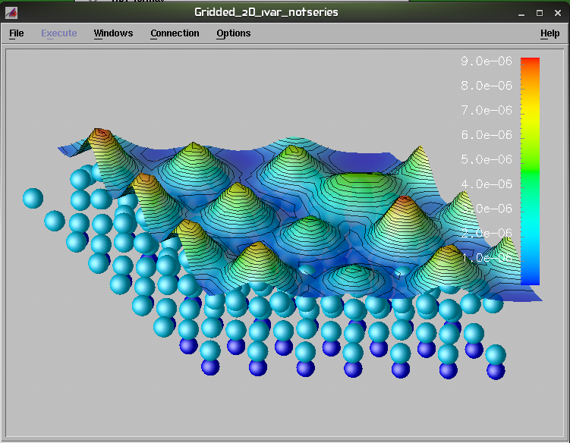Viewport: 570px width, 443px height.
Task: Click the window title Gridded_2D_1var_notseries
Action: point(266,13)
